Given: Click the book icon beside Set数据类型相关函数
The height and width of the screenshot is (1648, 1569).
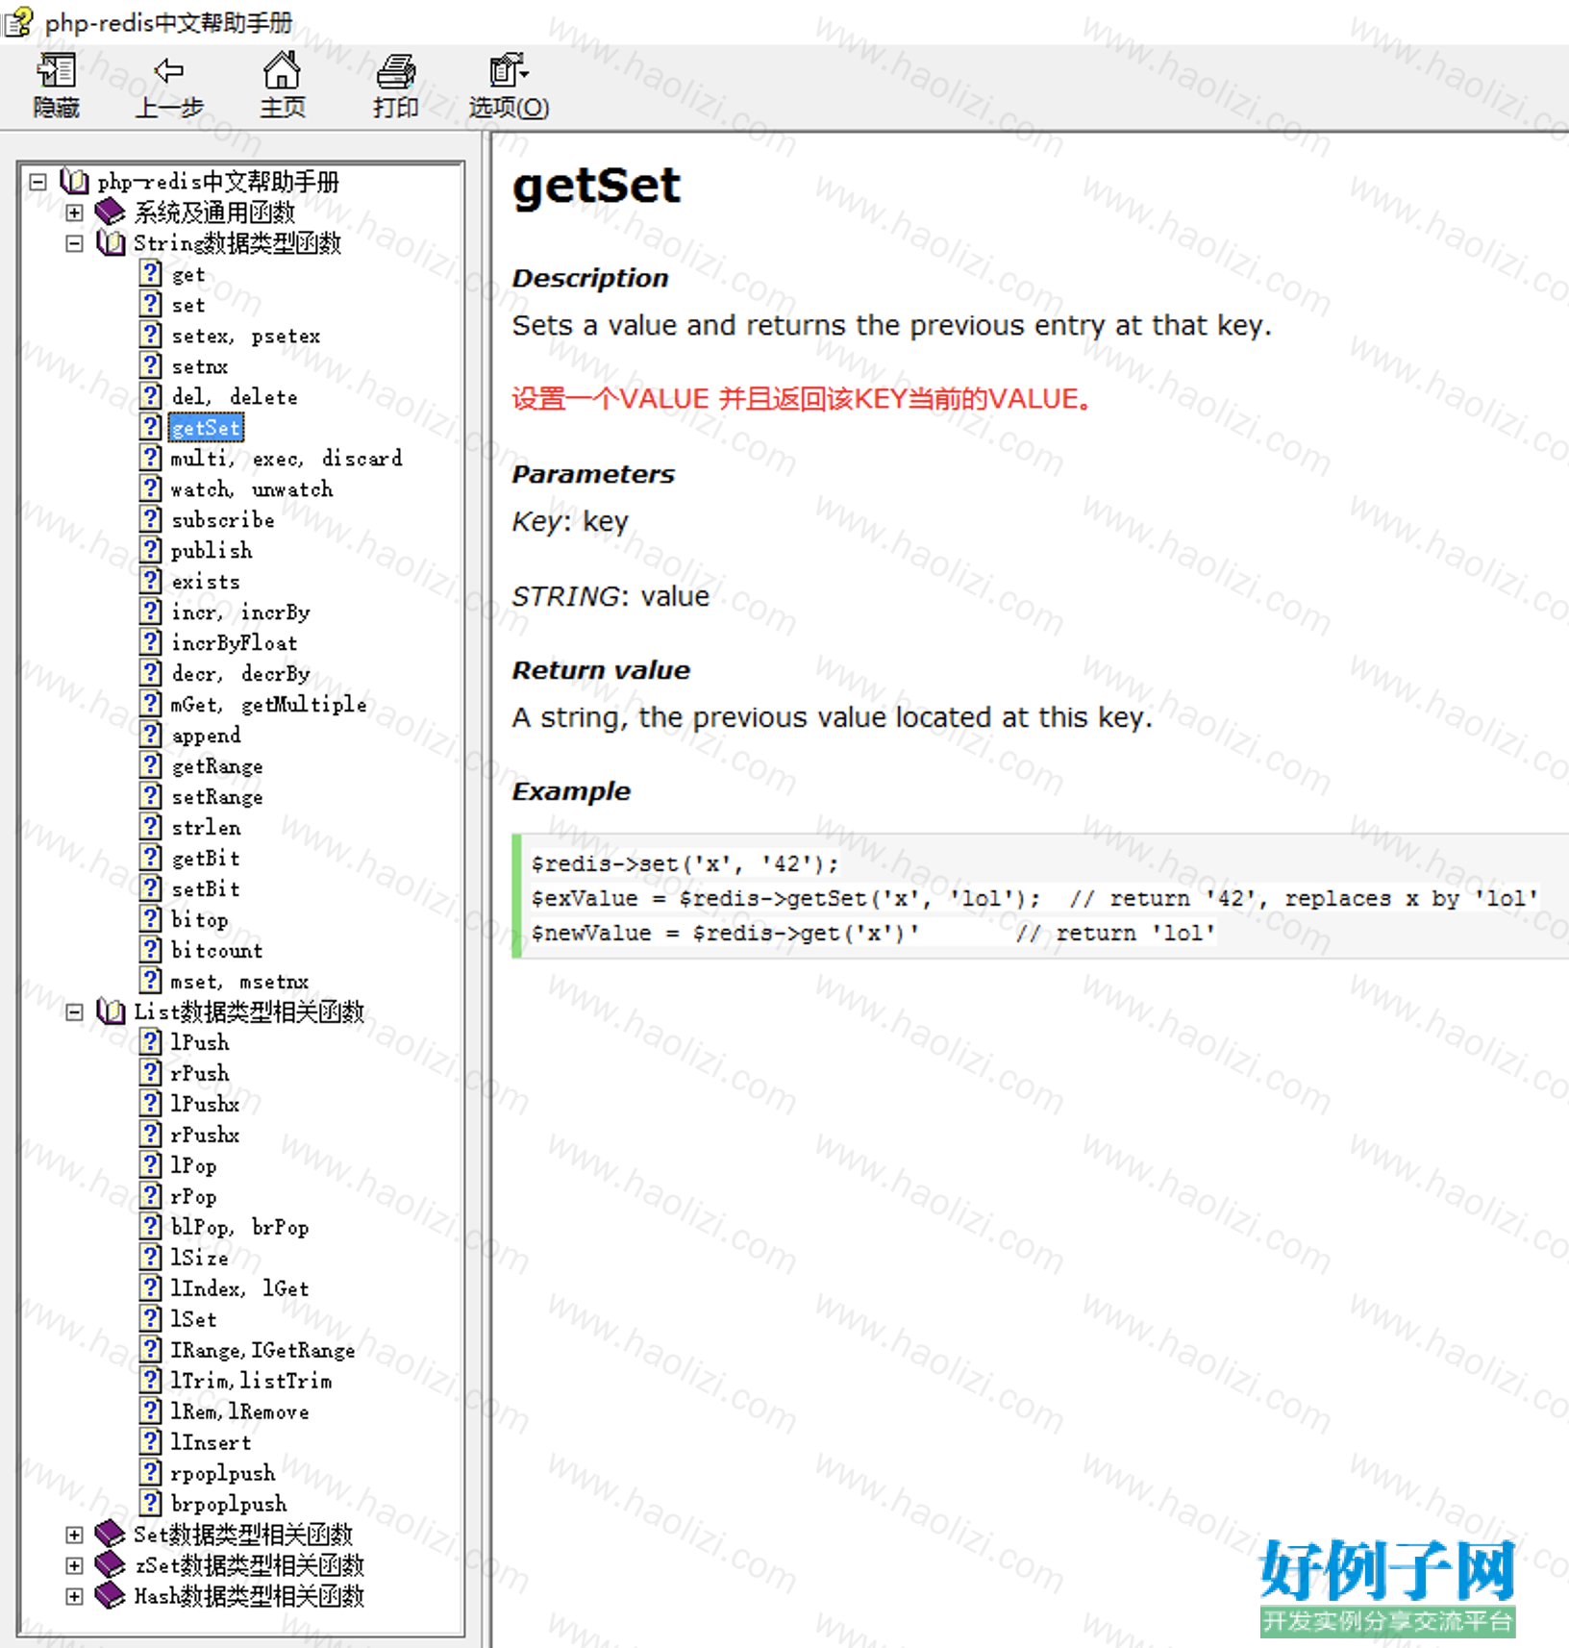Looking at the screenshot, I should click(x=111, y=1534).
